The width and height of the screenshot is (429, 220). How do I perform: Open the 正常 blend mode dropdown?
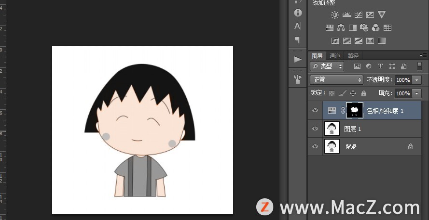(x=336, y=80)
